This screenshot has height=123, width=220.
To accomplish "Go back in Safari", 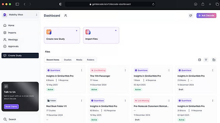I will tap(25, 4).
